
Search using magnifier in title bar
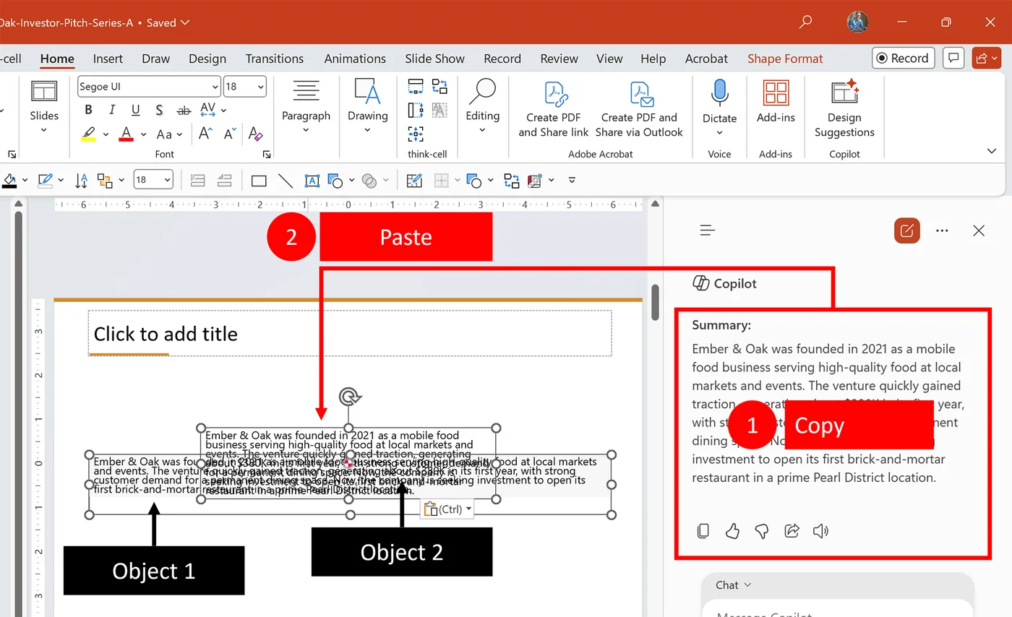tap(805, 22)
